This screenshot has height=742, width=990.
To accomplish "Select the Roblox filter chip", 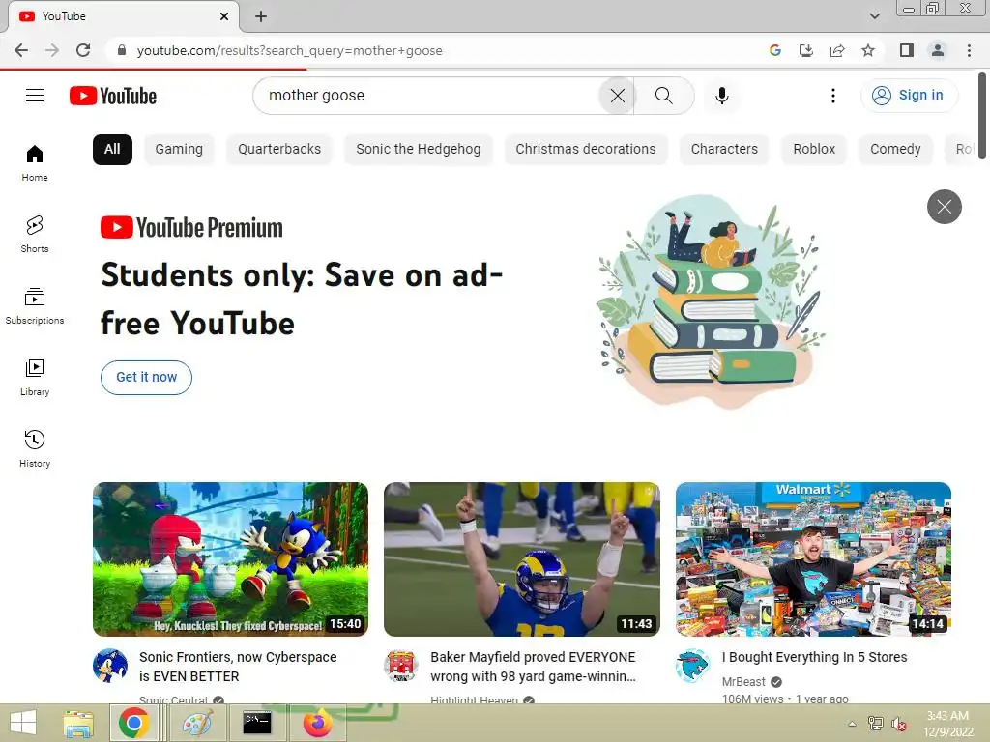I will click(814, 150).
